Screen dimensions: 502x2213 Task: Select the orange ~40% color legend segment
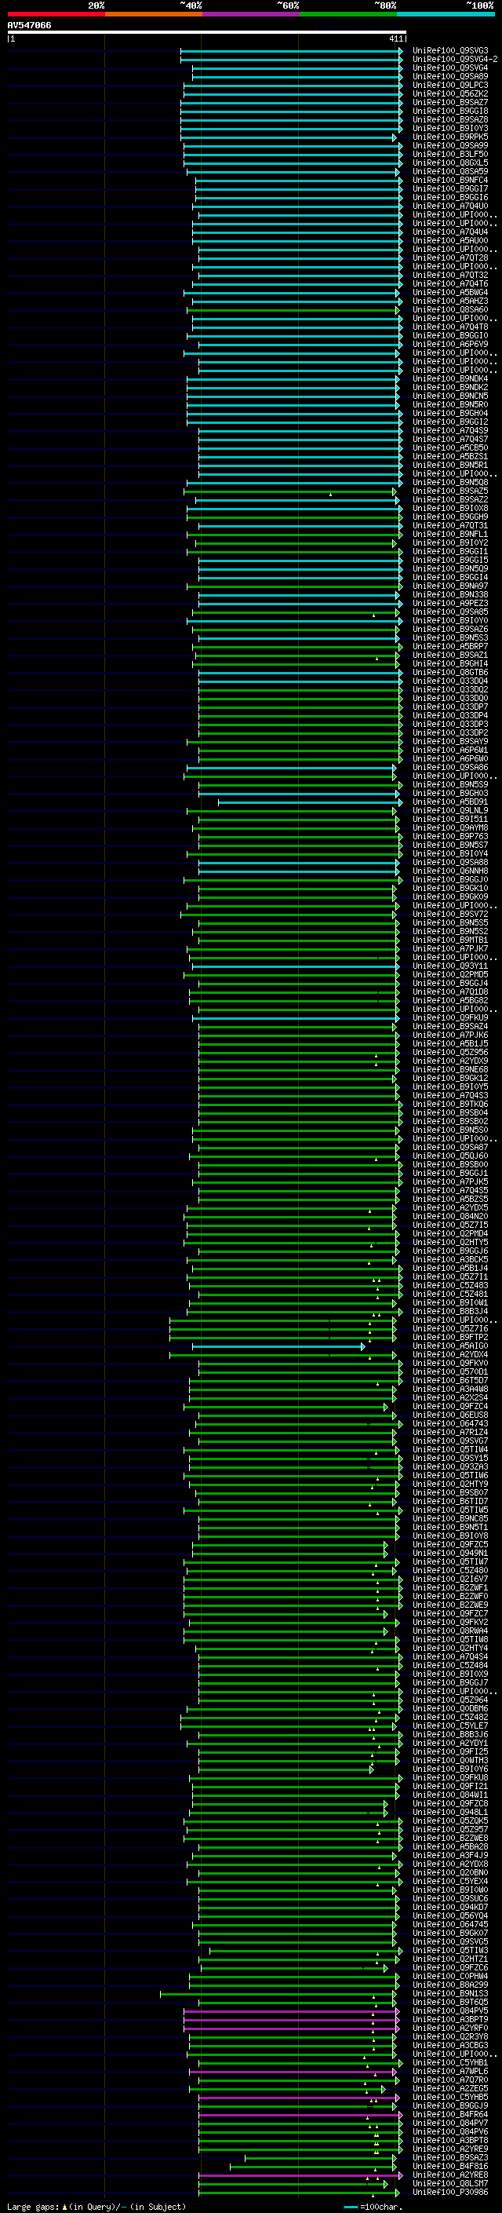[154, 15]
